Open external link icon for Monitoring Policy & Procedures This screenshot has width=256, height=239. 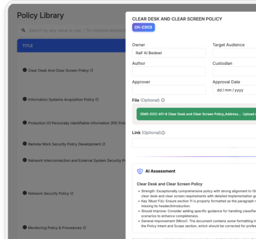(84, 228)
